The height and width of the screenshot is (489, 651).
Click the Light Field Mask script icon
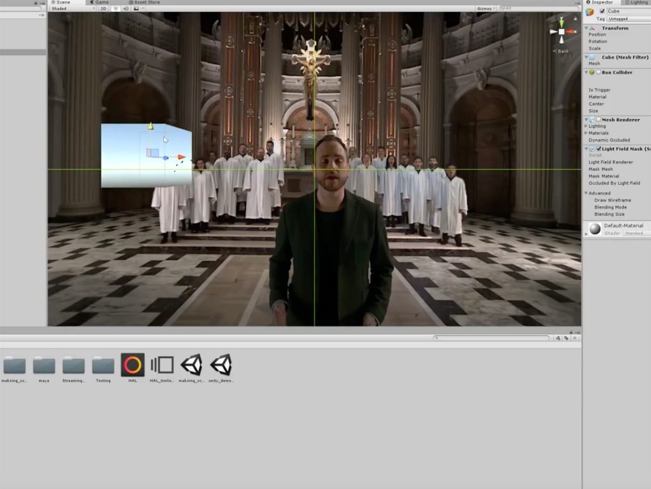pyautogui.click(x=592, y=149)
